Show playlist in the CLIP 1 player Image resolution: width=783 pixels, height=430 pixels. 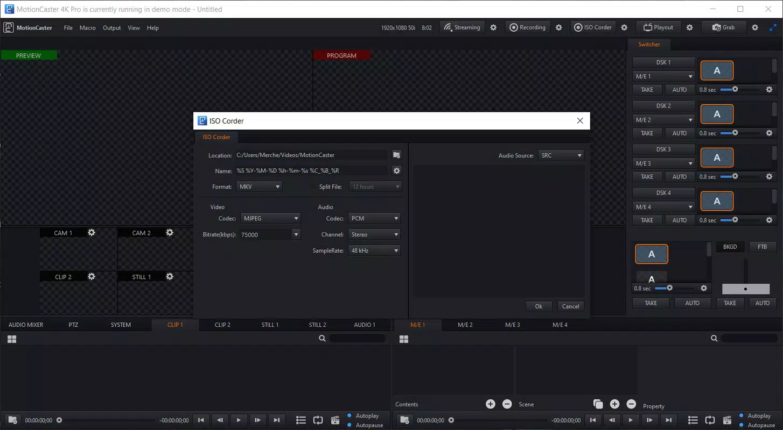pyautogui.click(x=301, y=420)
